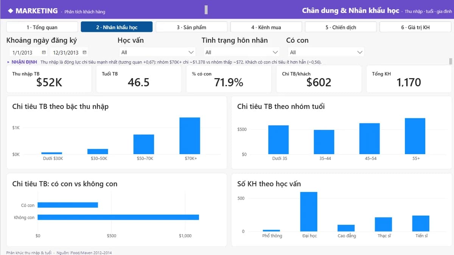Screen dimensions: 454x255
Task: Click the $70K+ income bar
Action: click(190, 136)
